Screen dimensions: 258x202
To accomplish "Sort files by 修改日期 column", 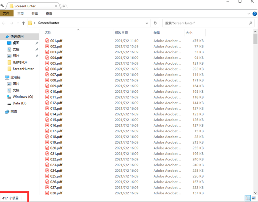I will point(121,33).
